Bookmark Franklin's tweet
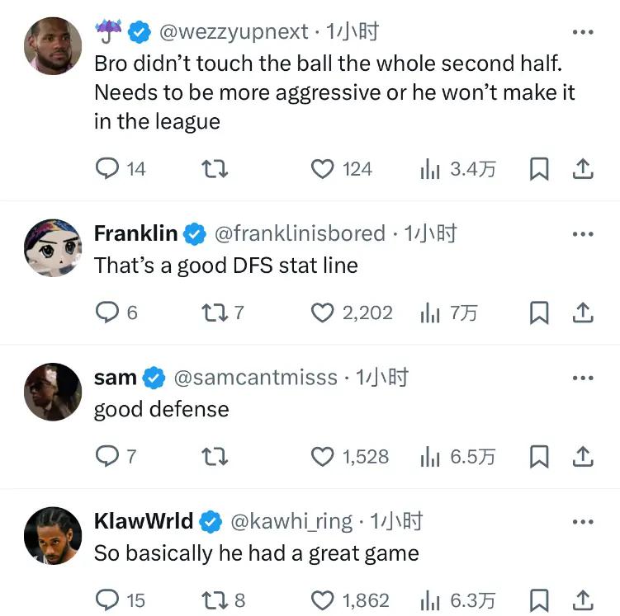This screenshot has width=620, height=616. coord(538,313)
